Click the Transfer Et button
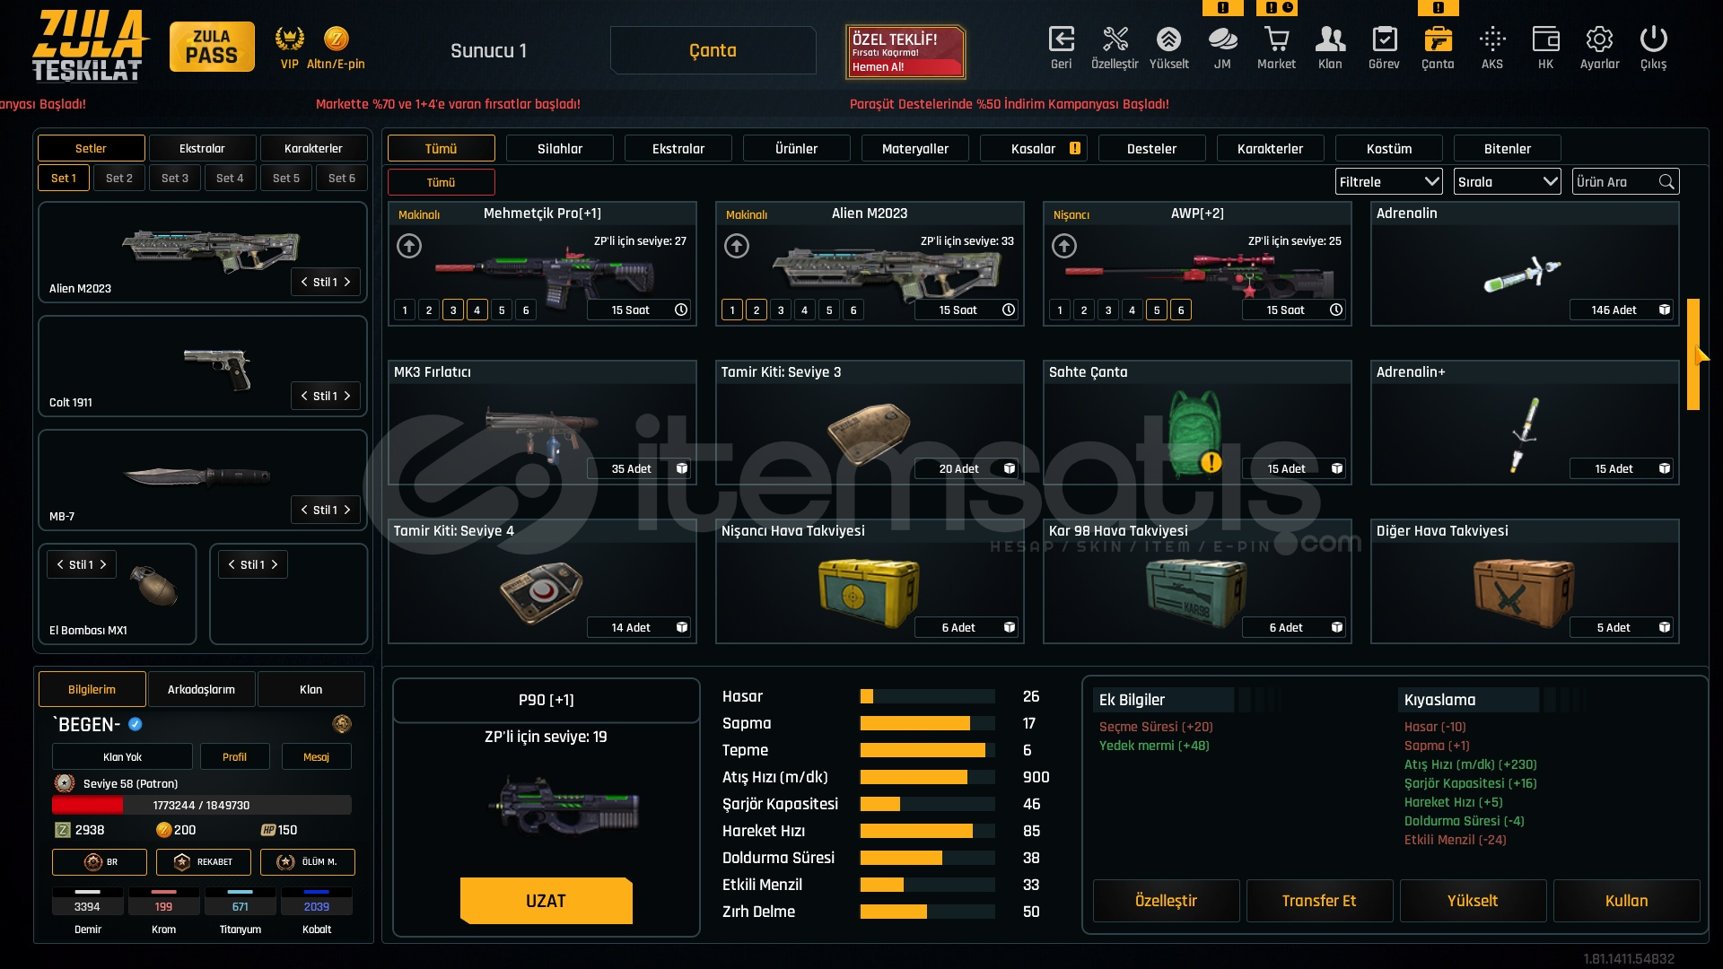1723x969 pixels. (x=1318, y=901)
